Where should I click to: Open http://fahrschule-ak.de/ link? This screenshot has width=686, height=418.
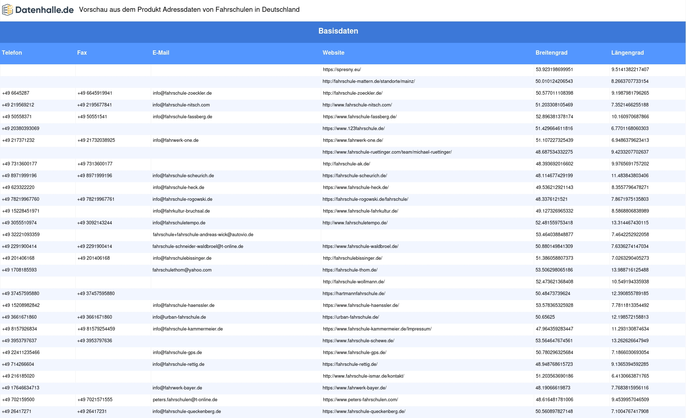tap(347, 164)
